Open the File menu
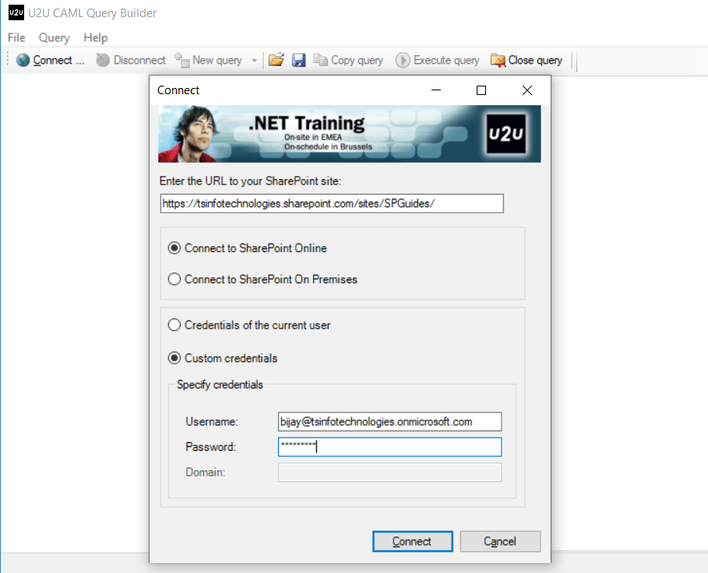 [16, 37]
